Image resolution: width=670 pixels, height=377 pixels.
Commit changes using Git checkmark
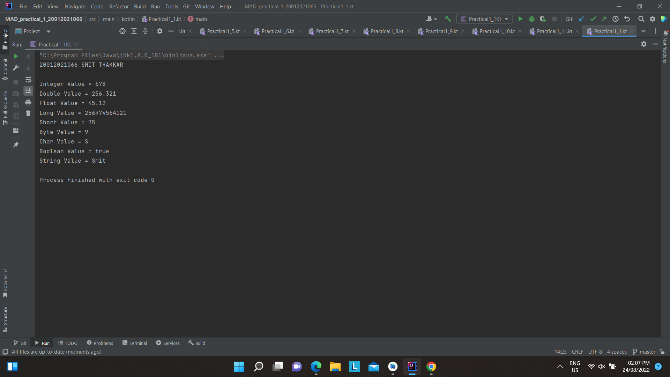(x=593, y=19)
